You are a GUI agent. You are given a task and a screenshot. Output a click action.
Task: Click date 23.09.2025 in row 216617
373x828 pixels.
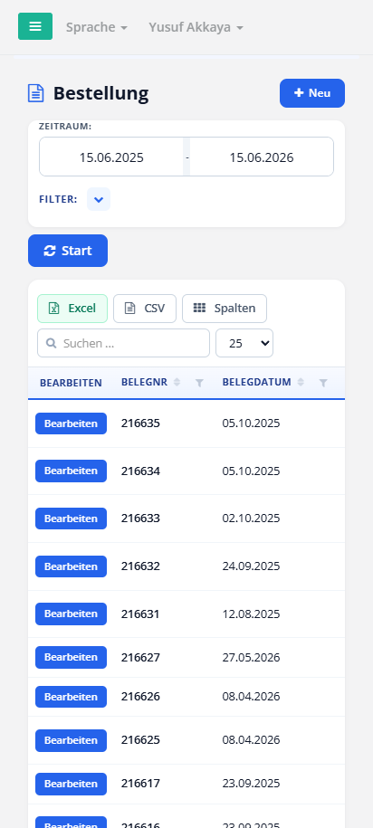pos(251,784)
